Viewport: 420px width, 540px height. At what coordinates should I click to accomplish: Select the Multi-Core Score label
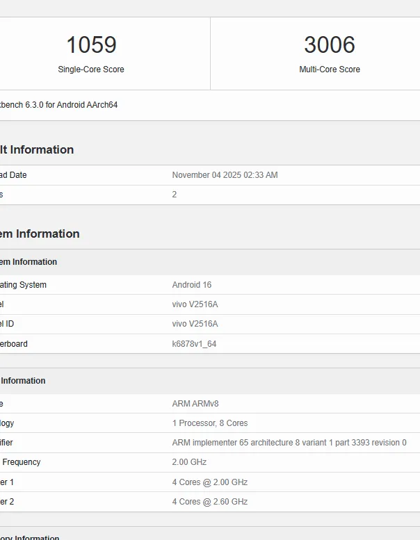coord(330,69)
